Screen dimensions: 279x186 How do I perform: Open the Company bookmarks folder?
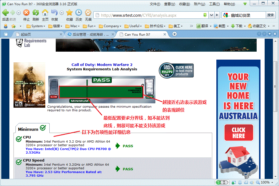[x=110, y=26]
